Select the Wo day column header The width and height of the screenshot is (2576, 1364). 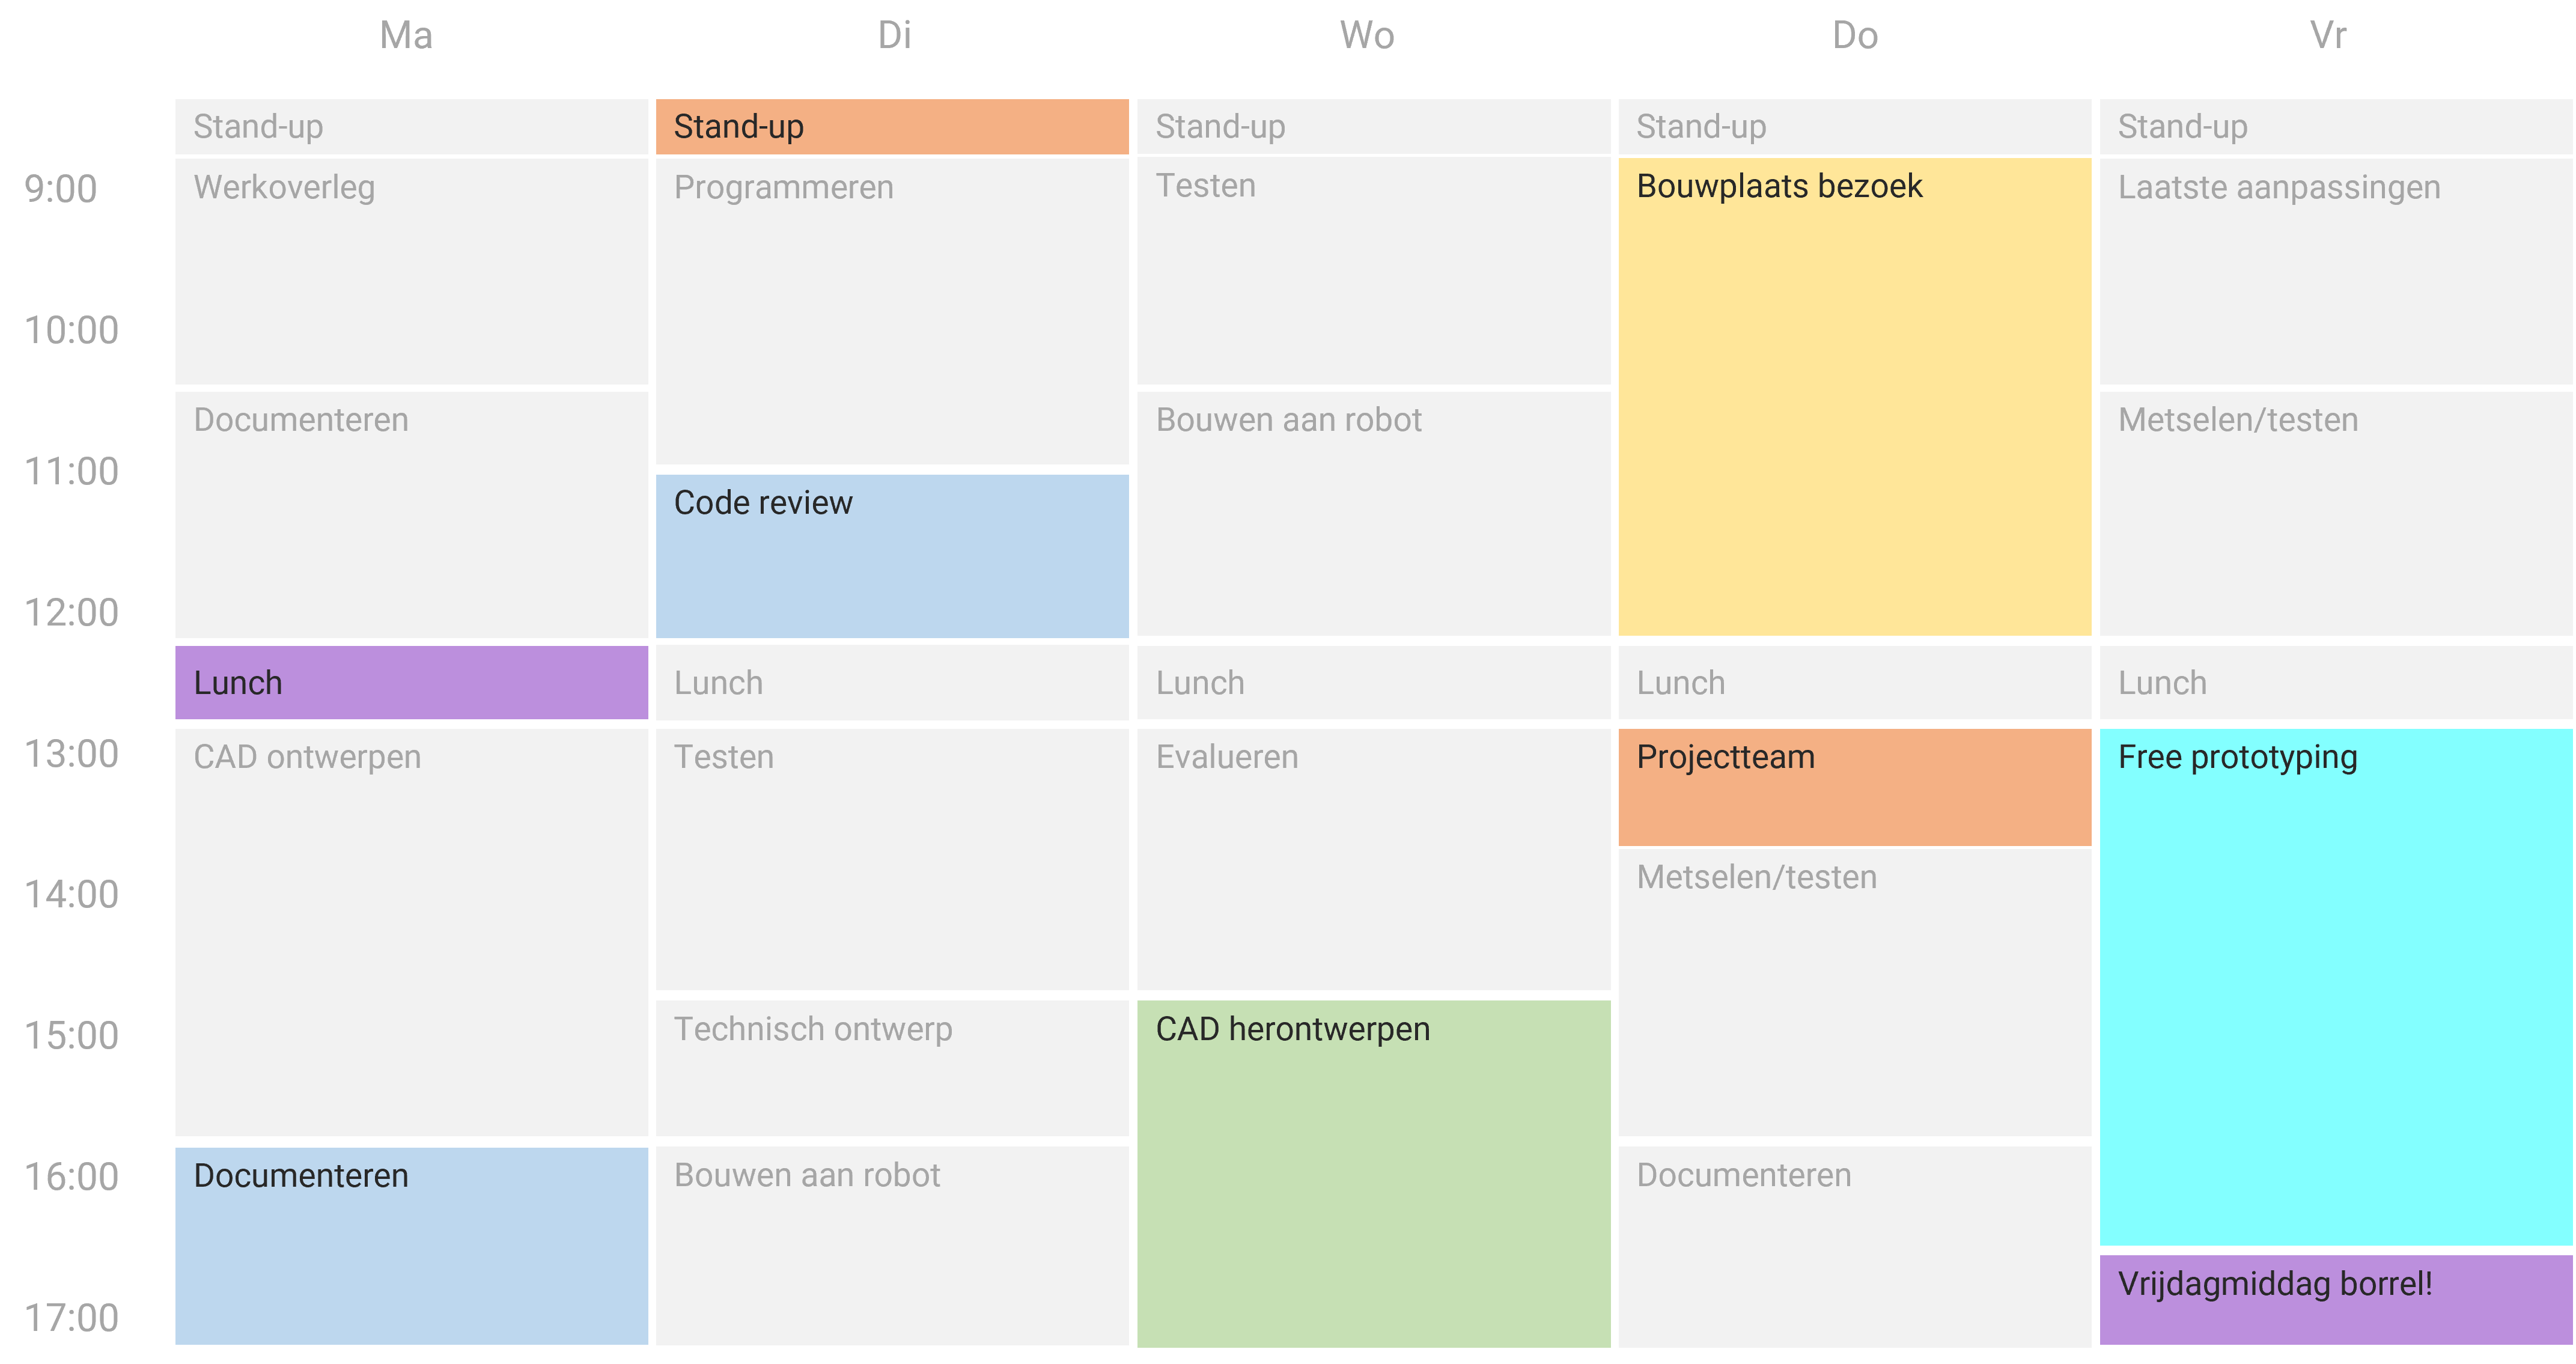tap(1367, 36)
